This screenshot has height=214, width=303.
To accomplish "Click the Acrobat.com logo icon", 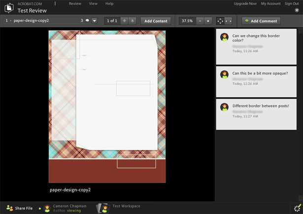I will click(x=9, y=8).
